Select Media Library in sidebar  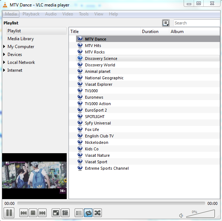(x=20, y=39)
